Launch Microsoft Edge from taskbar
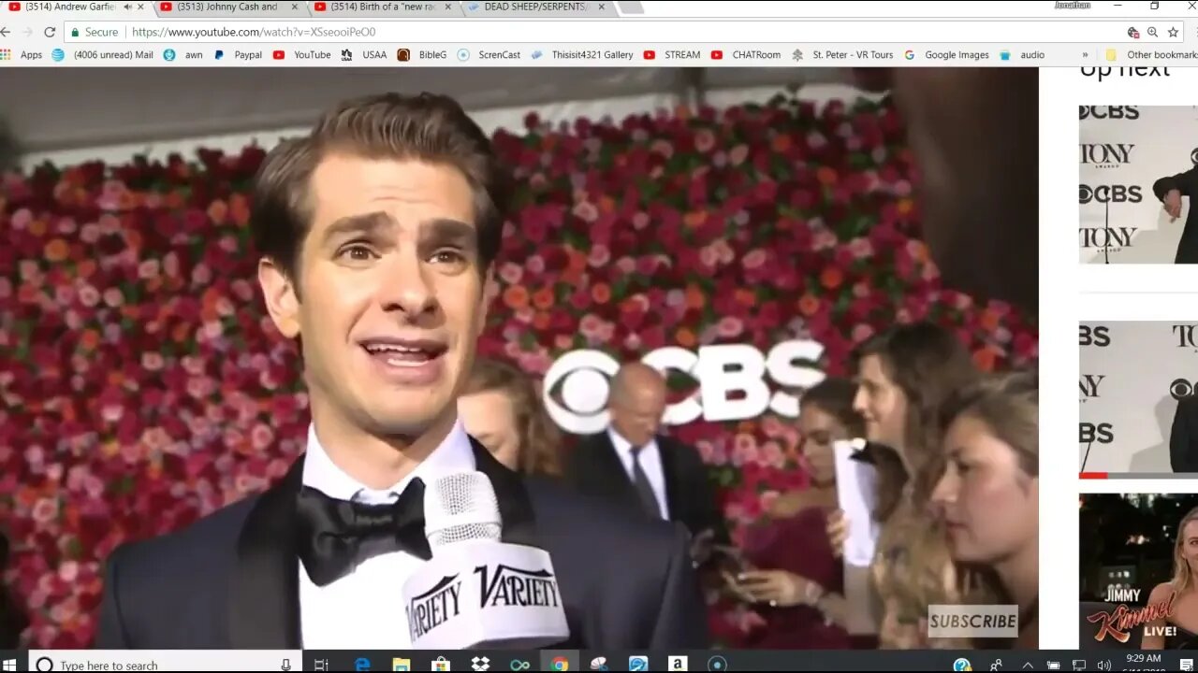The image size is (1198, 673). tap(362, 665)
